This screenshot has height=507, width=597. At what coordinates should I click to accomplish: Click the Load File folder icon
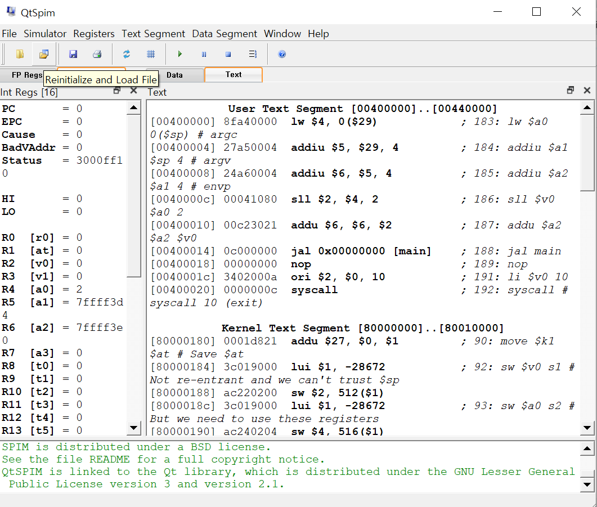point(20,54)
